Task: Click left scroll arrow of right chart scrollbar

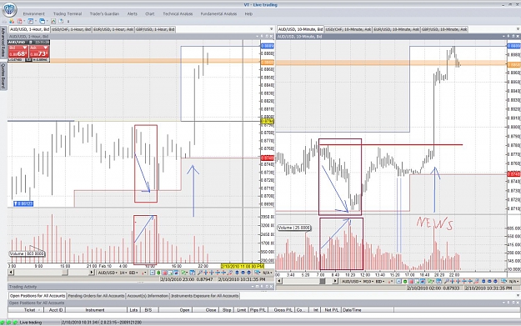Action: (x=279, y=281)
